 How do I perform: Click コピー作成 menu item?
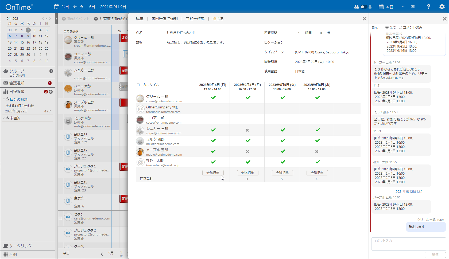[195, 19]
